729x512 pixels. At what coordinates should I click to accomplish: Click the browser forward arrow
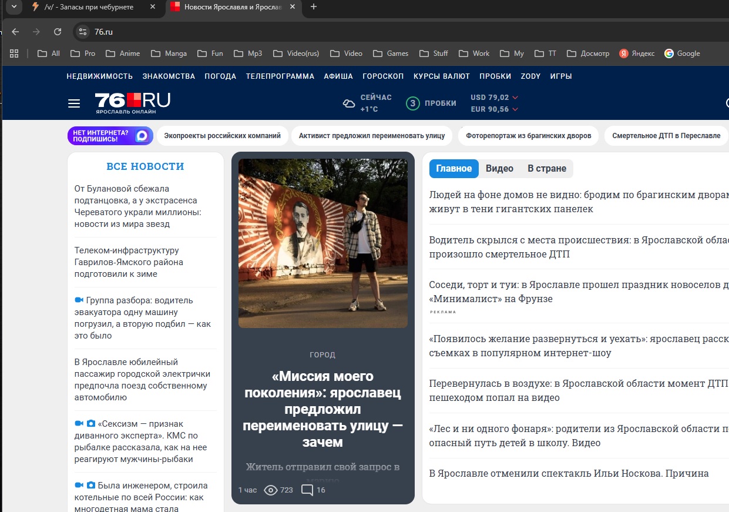(x=36, y=32)
